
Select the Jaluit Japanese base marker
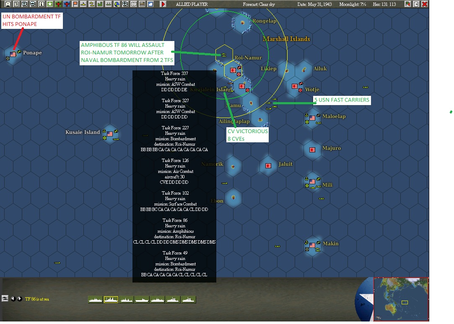pyautogui.click(x=268, y=166)
